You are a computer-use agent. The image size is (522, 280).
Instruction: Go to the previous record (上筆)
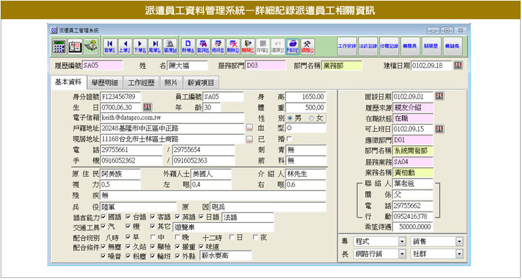click(x=125, y=46)
